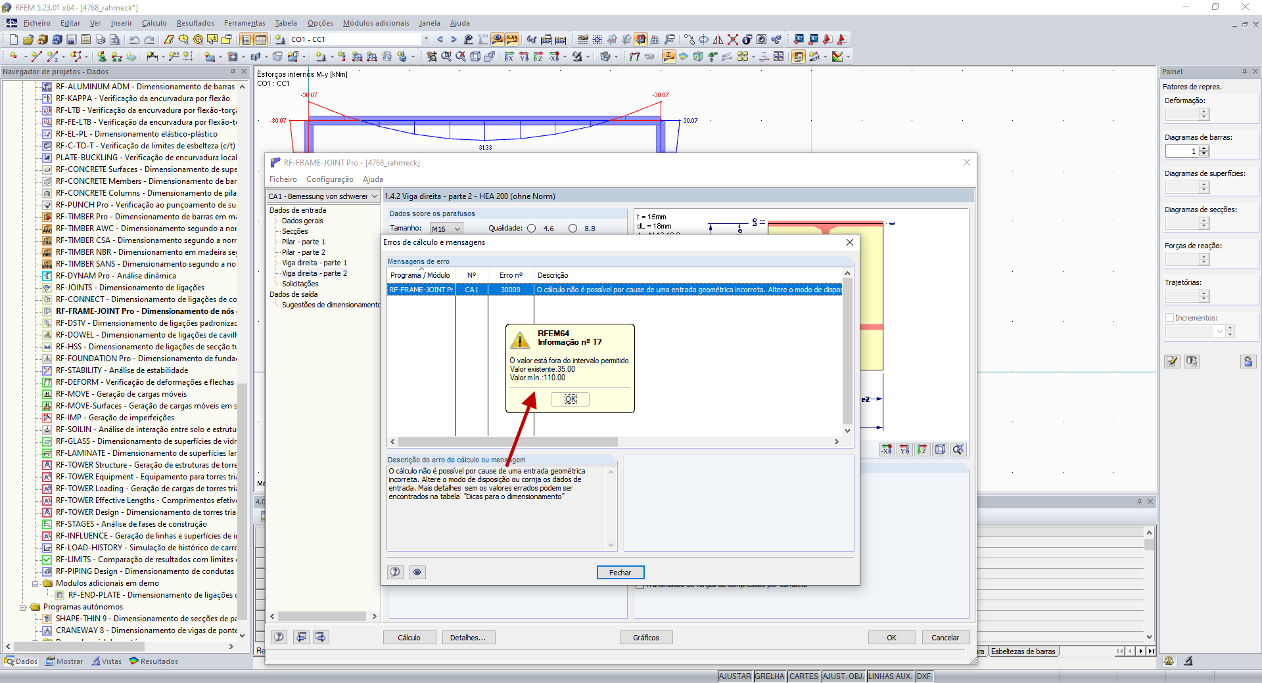Go to previous load case arrow
The width and height of the screenshot is (1262, 683).
tap(440, 39)
